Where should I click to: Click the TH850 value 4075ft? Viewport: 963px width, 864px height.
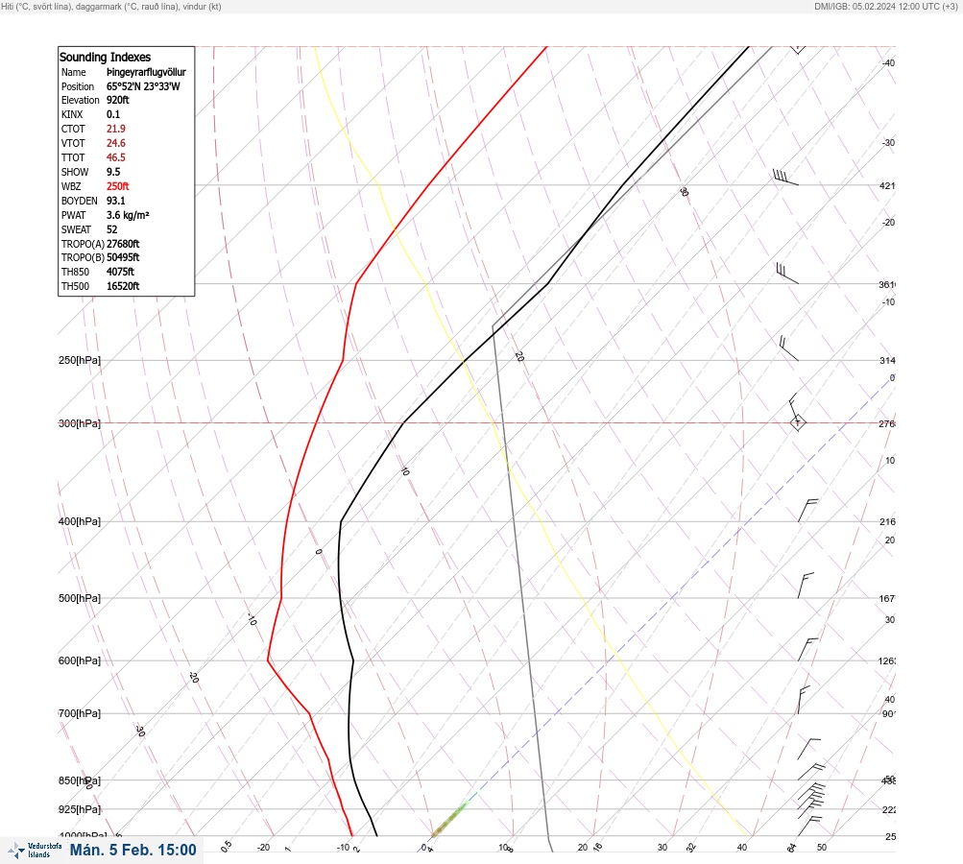click(120, 272)
